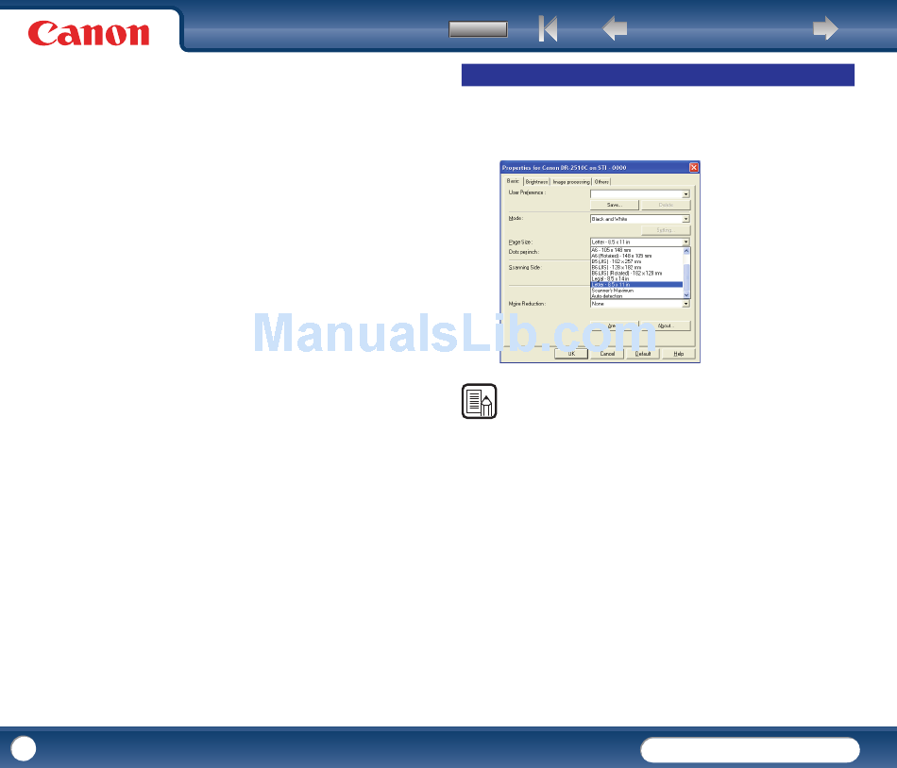This screenshot has width=897, height=768.
Task: Go to the previous page with left arrow
Action: point(615,28)
